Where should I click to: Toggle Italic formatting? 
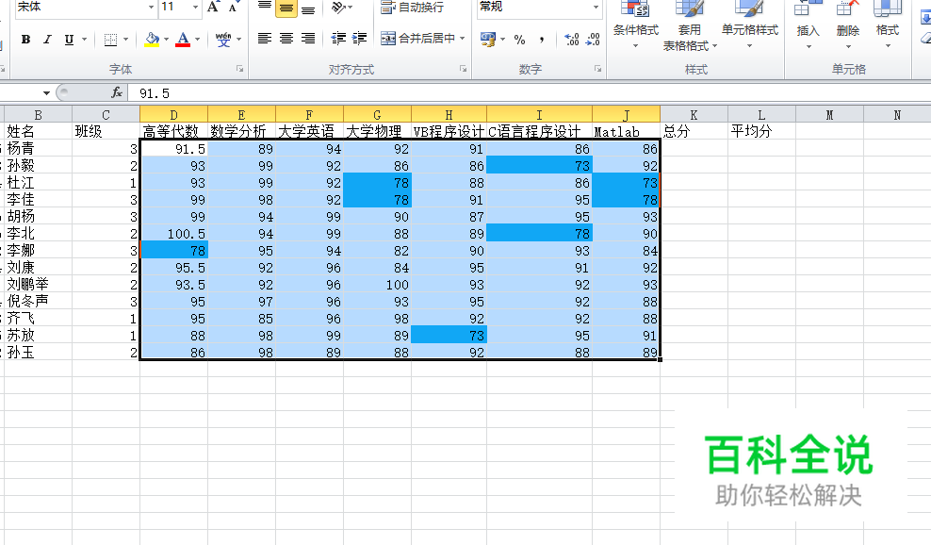[47, 40]
